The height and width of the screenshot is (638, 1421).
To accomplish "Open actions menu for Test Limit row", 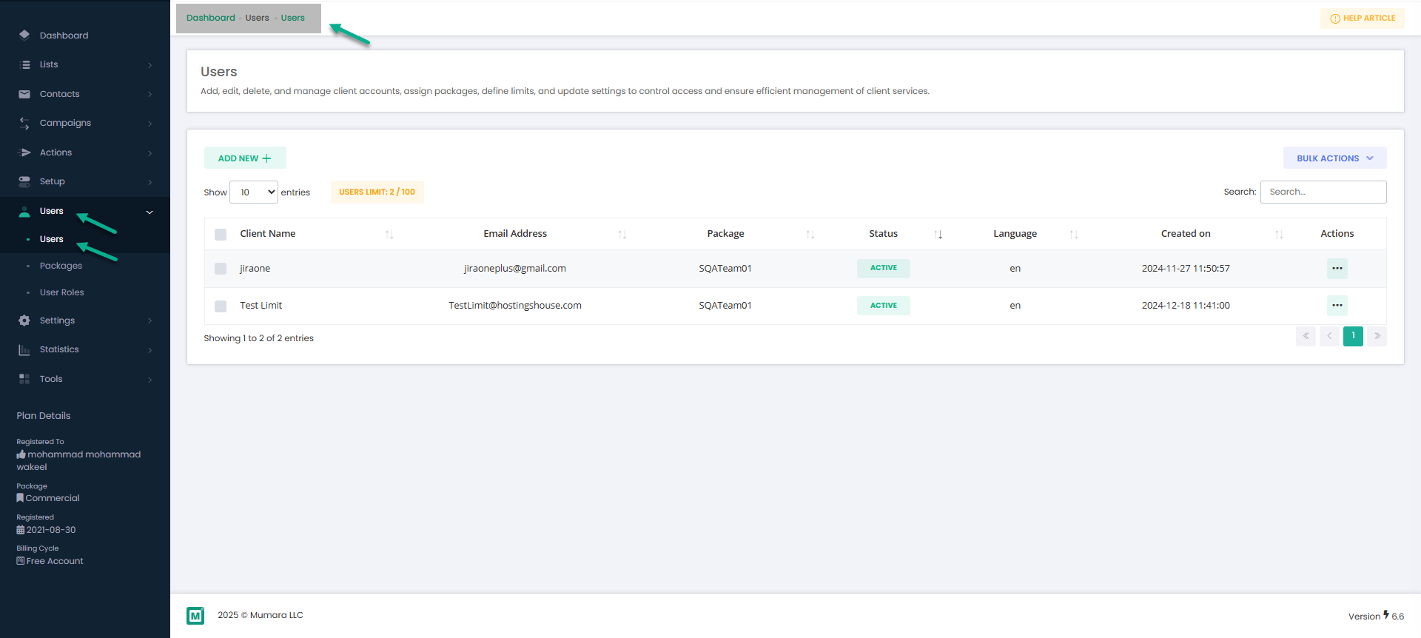I will click(1337, 306).
